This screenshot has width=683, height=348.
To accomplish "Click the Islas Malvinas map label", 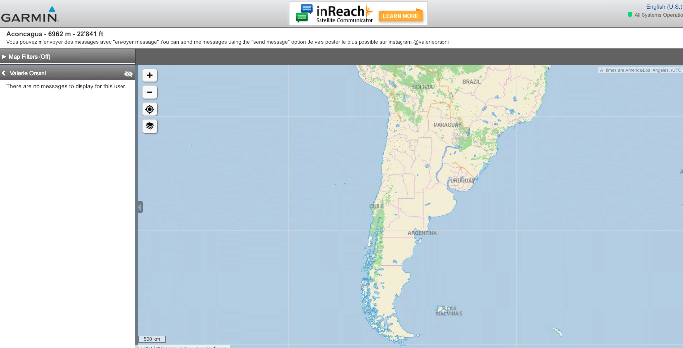I will 449,311.
